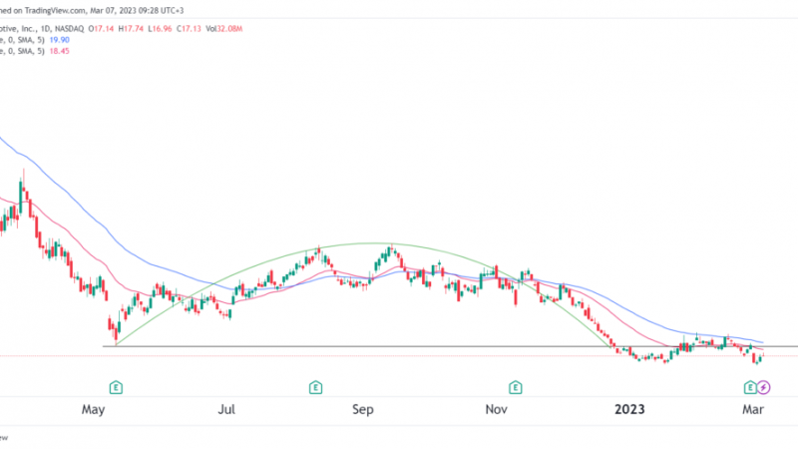Click the May label on time axis
Screen dimensions: 798x449
[x=93, y=409]
